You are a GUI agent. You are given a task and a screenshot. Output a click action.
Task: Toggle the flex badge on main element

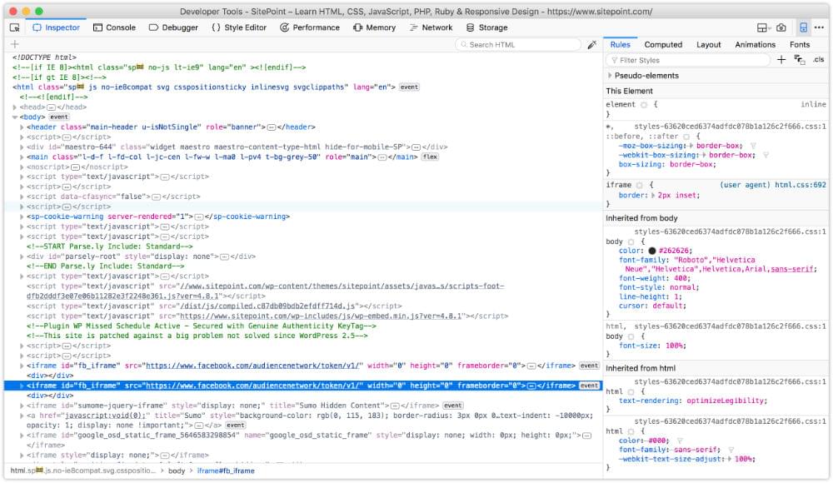(430, 157)
